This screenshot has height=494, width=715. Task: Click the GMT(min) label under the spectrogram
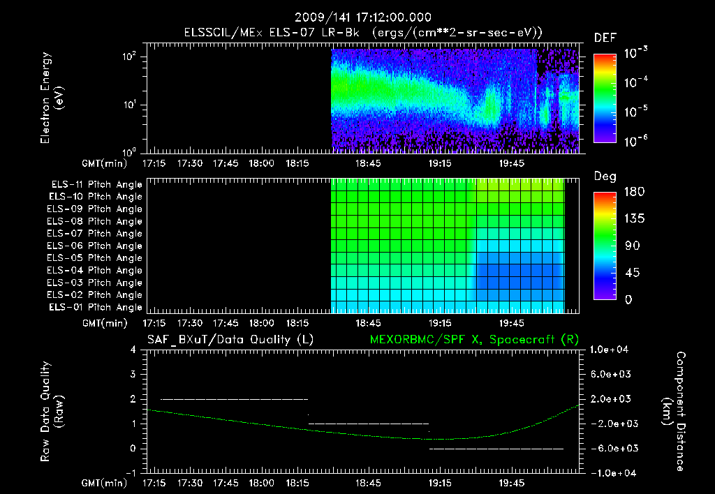[x=105, y=163]
